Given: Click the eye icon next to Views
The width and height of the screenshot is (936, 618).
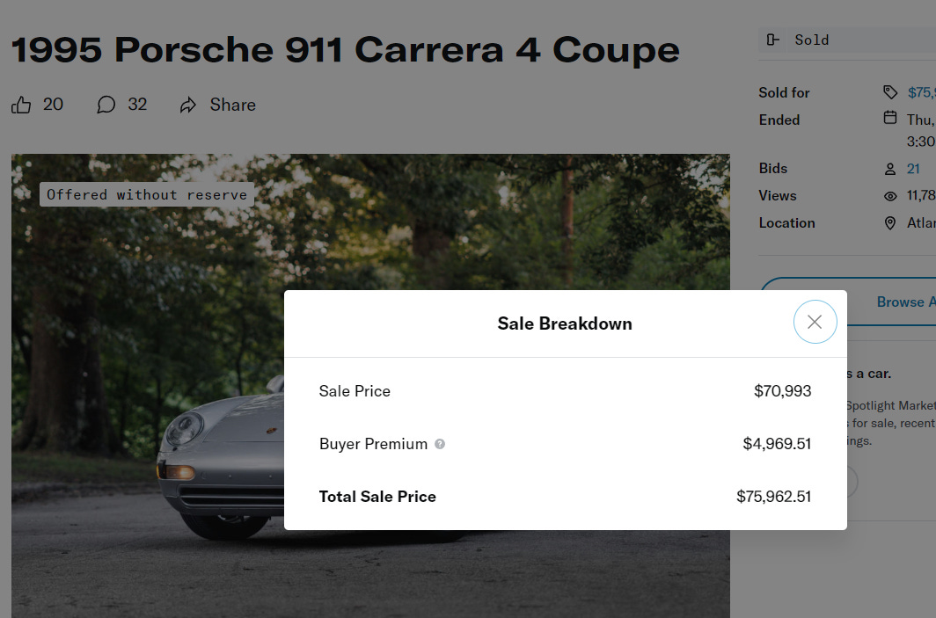Looking at the screenshot, I should coord(890,196).
